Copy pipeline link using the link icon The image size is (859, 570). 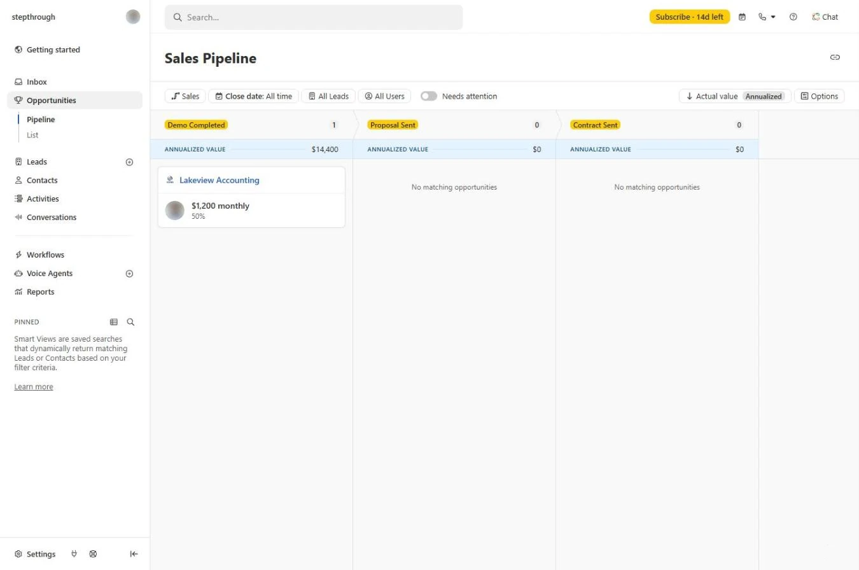[x=835, y=57]
